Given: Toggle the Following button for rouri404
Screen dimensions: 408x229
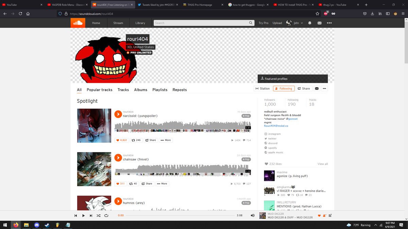Looking at the screenshot, I should [x=284, y=89].
